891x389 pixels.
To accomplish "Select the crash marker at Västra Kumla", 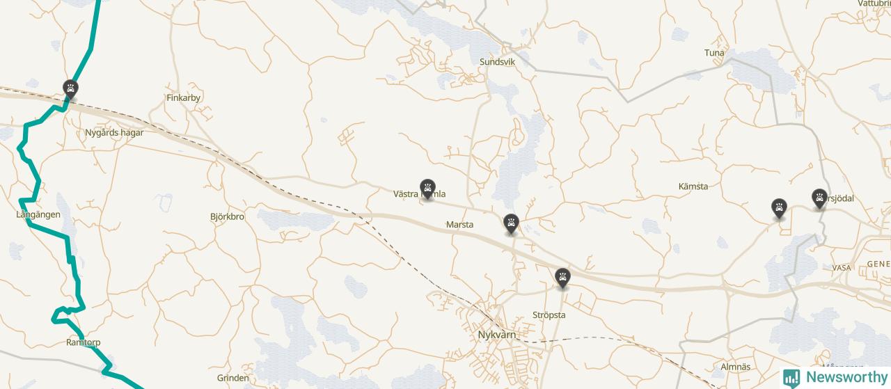I will [x=427, y=188].
